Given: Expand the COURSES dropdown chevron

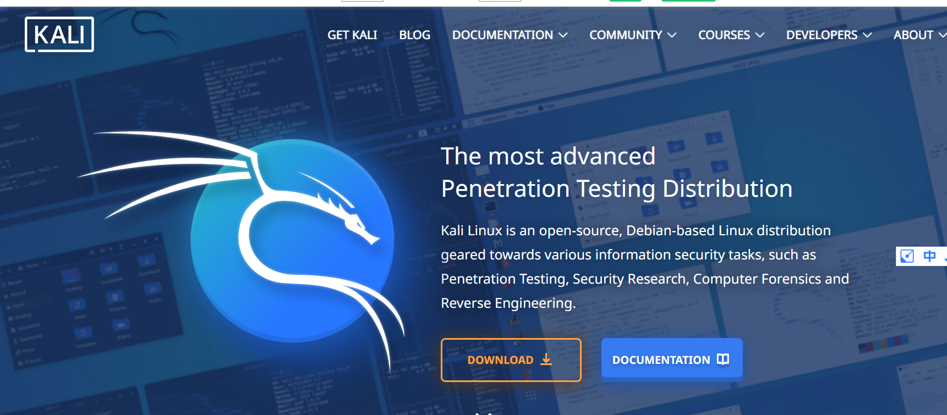Looking at the screenshot, I should [760, 35].
